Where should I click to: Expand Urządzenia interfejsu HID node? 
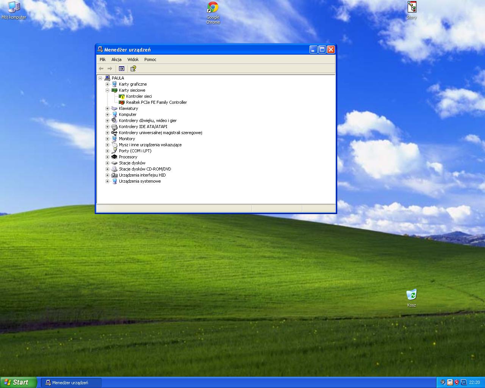[107, 175]
